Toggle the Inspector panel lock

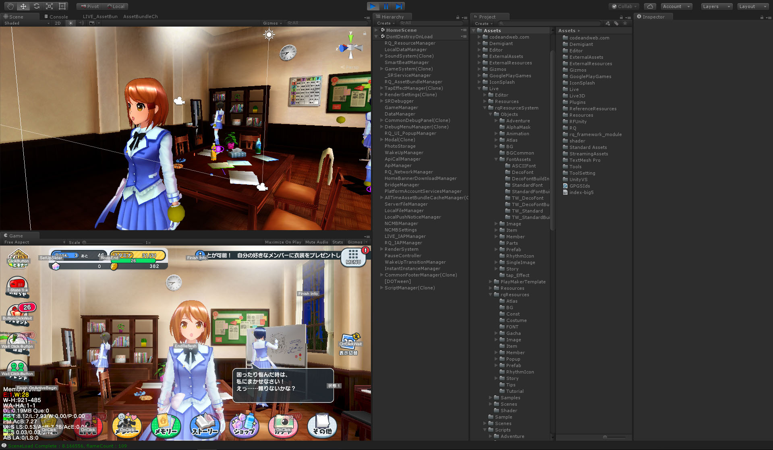click(x=762, y=17)
